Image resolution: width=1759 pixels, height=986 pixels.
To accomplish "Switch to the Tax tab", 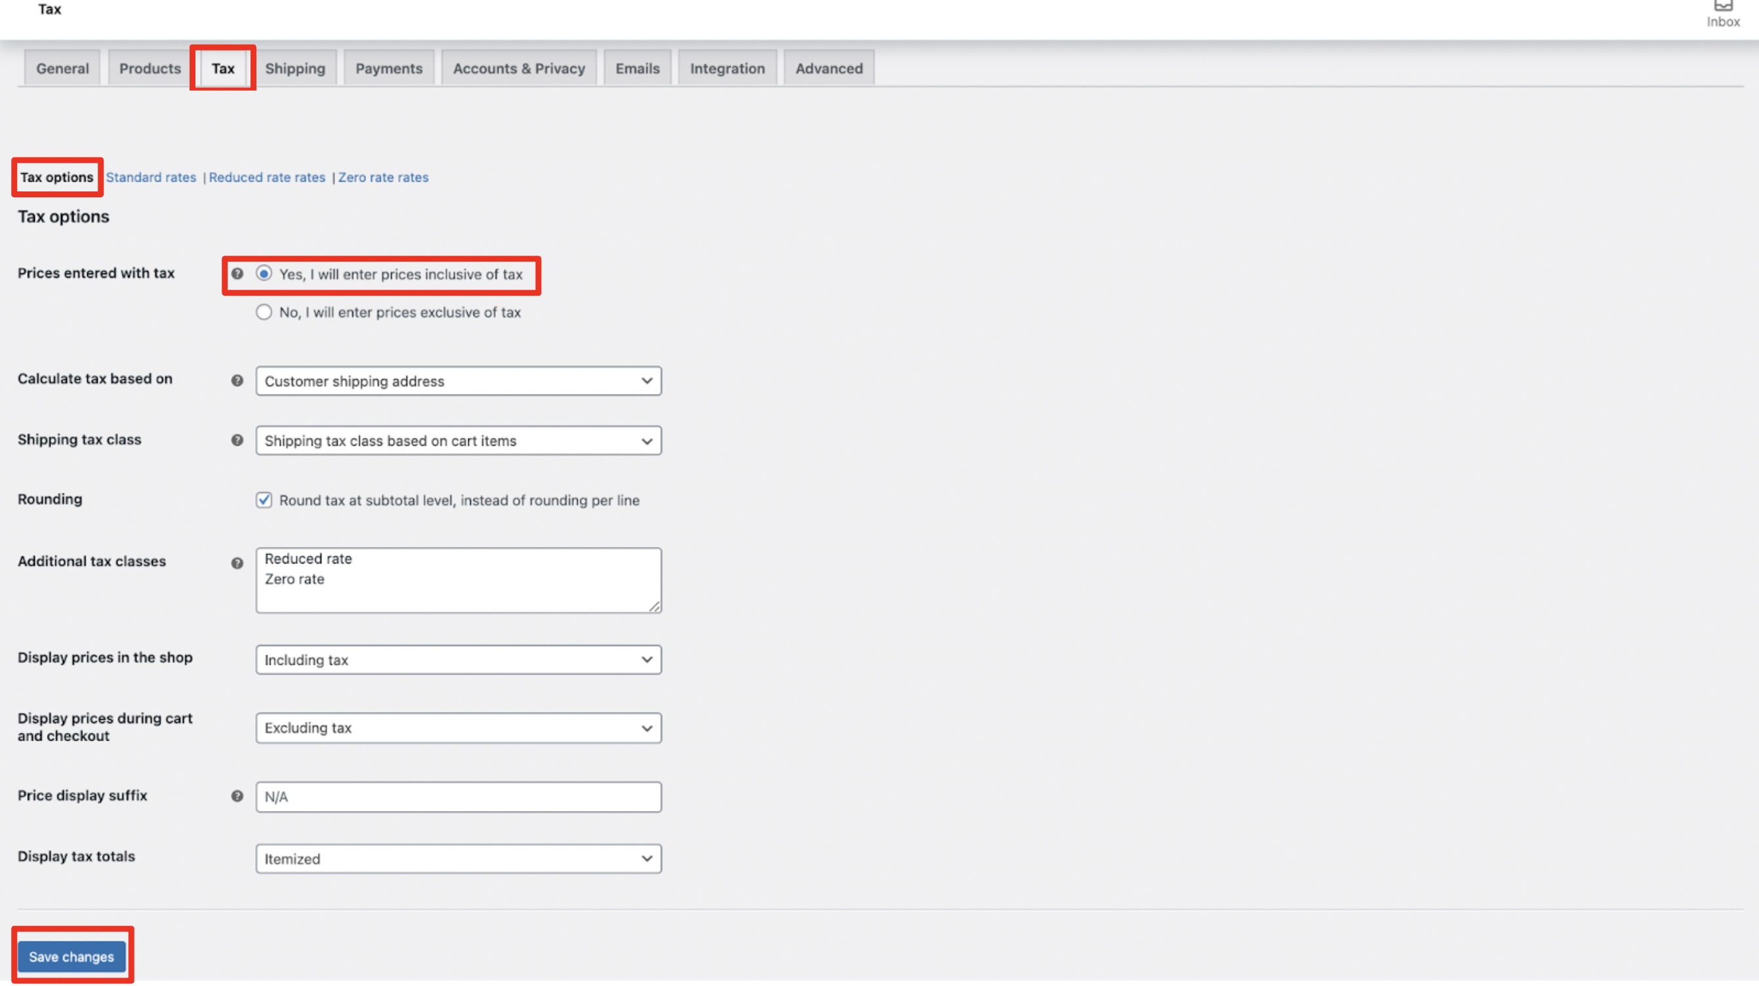I will click(222, 68).
